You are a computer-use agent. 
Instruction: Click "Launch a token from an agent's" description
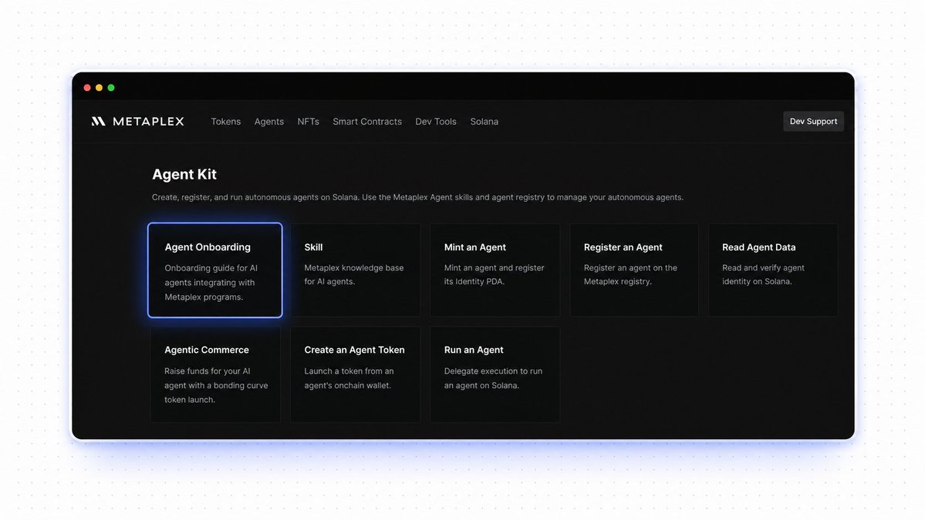point(349,378)
